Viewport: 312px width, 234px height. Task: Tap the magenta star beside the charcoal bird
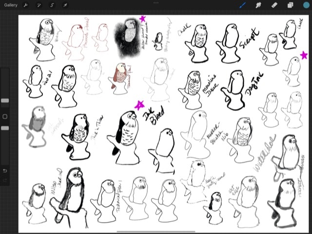pyautogui.click(x=142, y=19)
